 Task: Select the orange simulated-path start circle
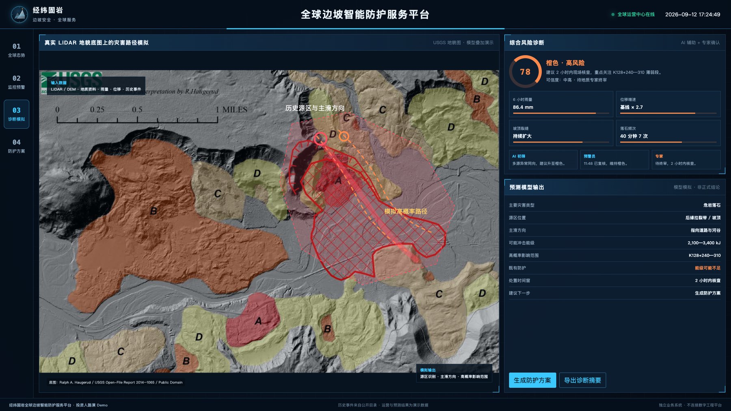(344, 136)
